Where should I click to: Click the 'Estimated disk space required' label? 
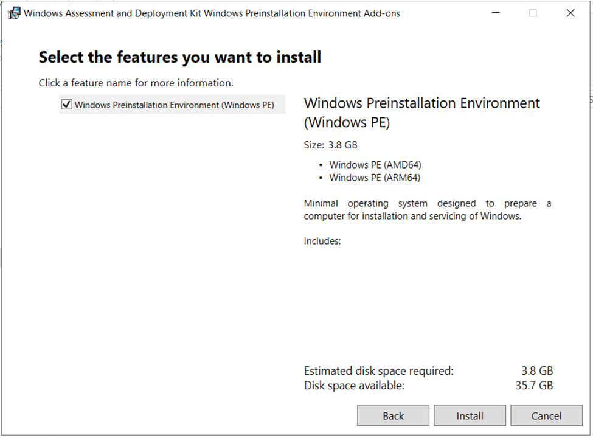click(x=378, y=370)
